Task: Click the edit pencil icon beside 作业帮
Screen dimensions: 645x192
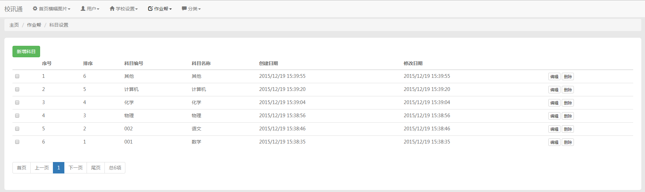Action: (x=150, y=8)
